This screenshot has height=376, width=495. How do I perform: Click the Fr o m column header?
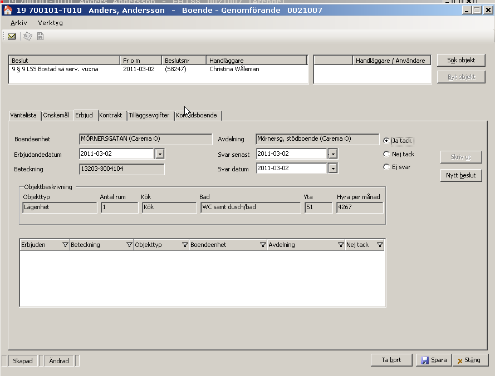(141, 61)
